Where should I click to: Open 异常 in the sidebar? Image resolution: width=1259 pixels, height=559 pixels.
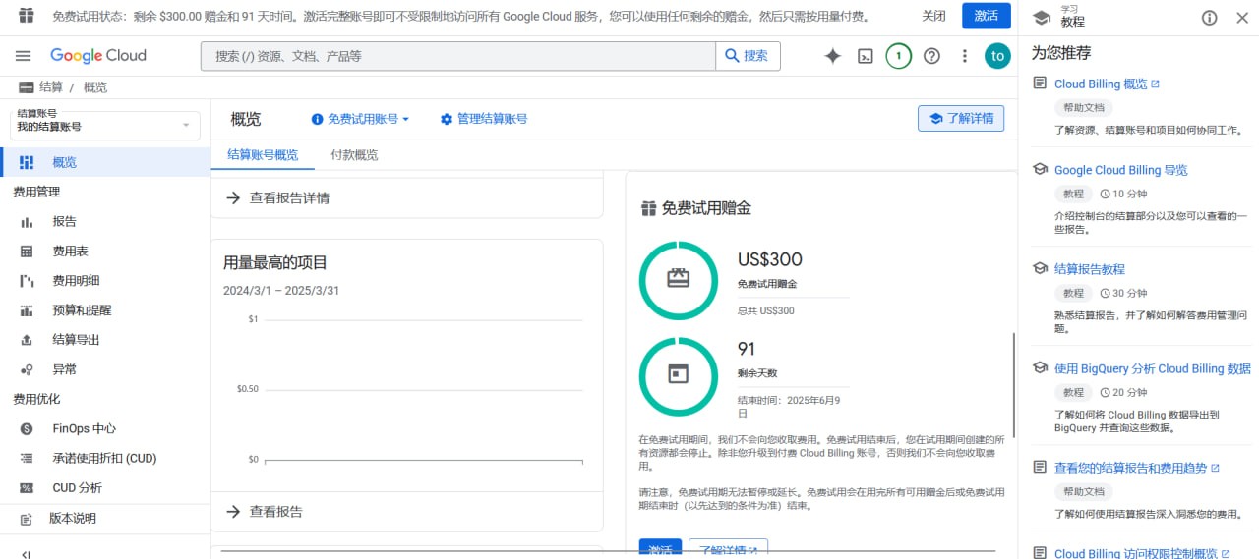pyautogui.click(x=105, y=369)
